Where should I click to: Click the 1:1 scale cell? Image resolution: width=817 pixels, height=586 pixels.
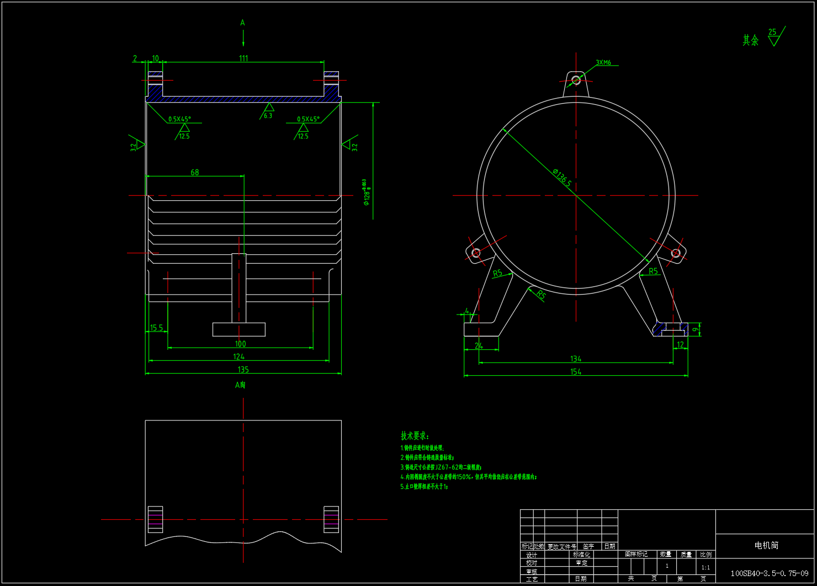tap(705, 567)
